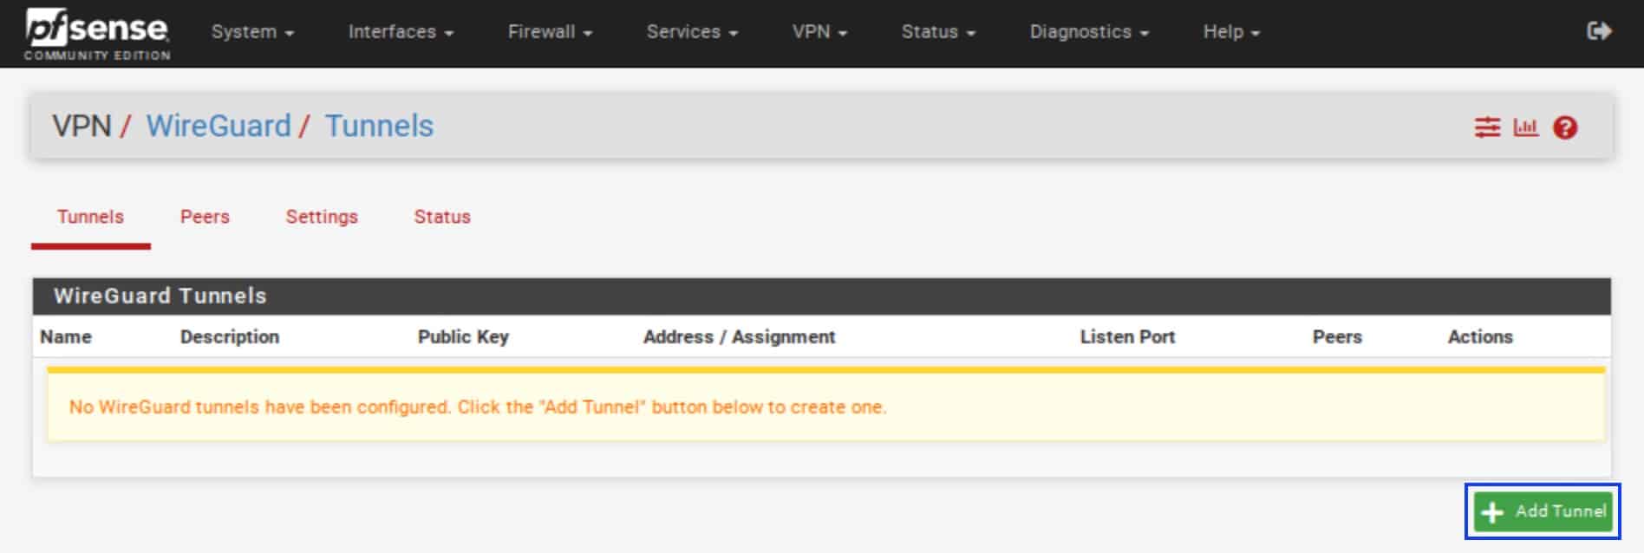Open the Firewall dropdown menu
The width and height of the screenshot is (1644, 553).
[x=550, y=32]
